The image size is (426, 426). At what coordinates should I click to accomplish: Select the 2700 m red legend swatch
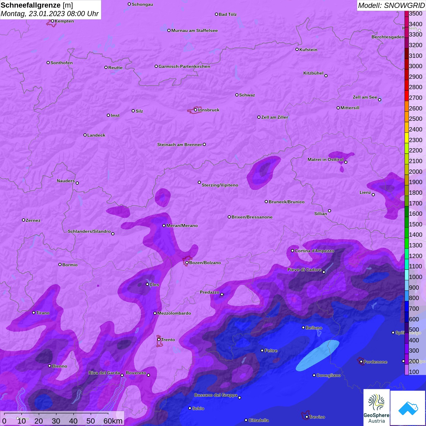pos(407,96)
